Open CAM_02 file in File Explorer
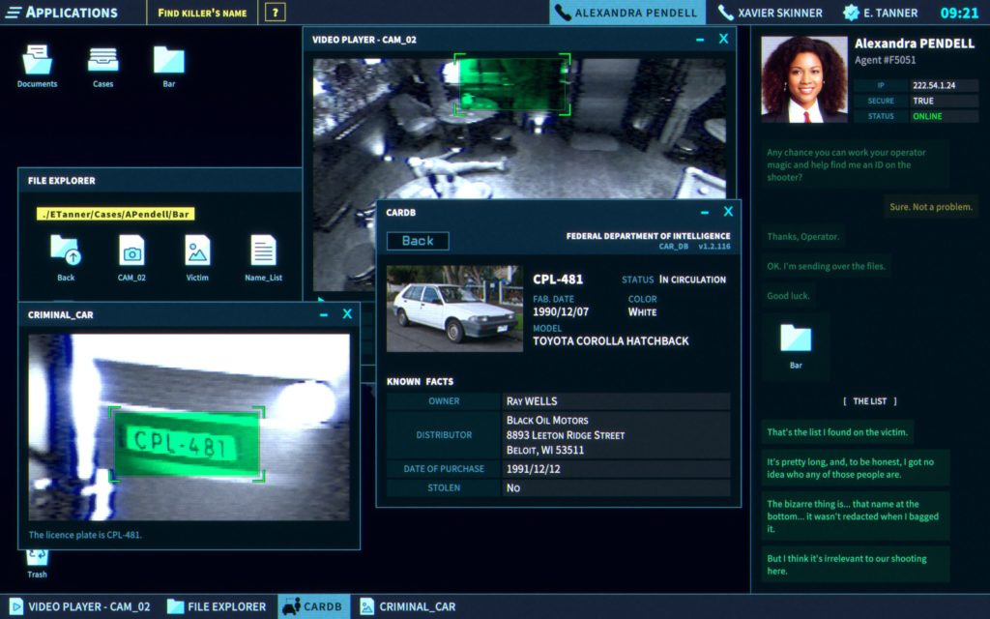The image size is (990, 619). (131, 253)
